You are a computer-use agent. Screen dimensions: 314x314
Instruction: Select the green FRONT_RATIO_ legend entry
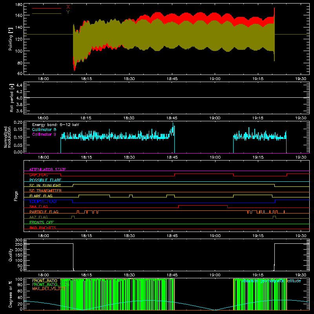coord(51,285)
